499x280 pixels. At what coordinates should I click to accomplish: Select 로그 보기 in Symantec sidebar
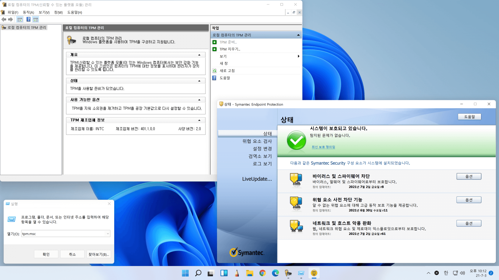[262, 164]
